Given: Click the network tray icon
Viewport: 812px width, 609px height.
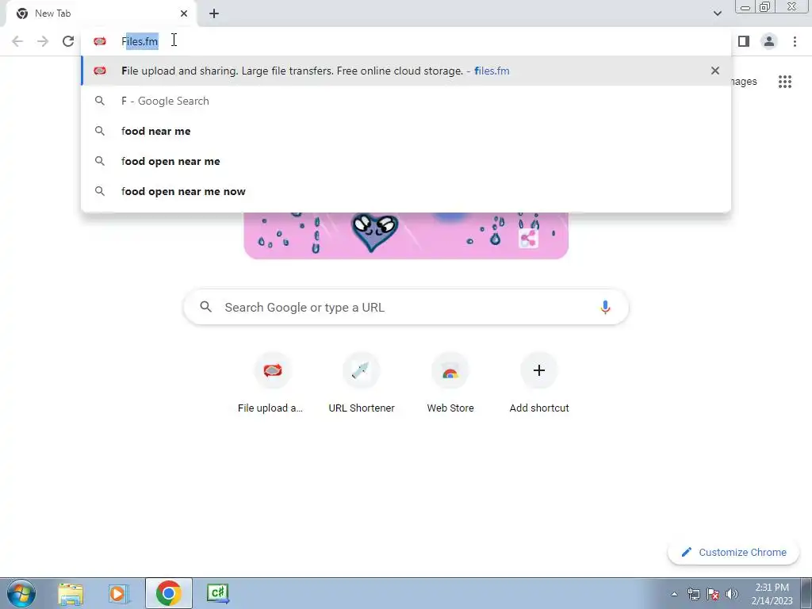Looking at the screenshot, I should (x=693, y=594).
